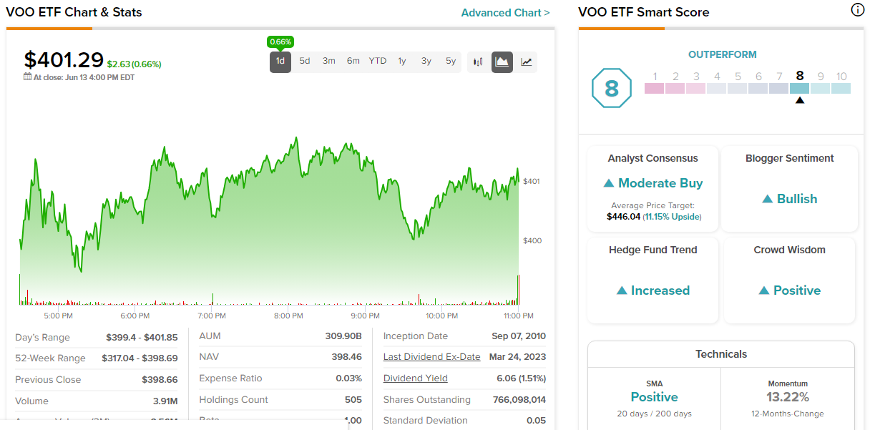Open the Last Dividend Ex-Date link

coord(431,356)
